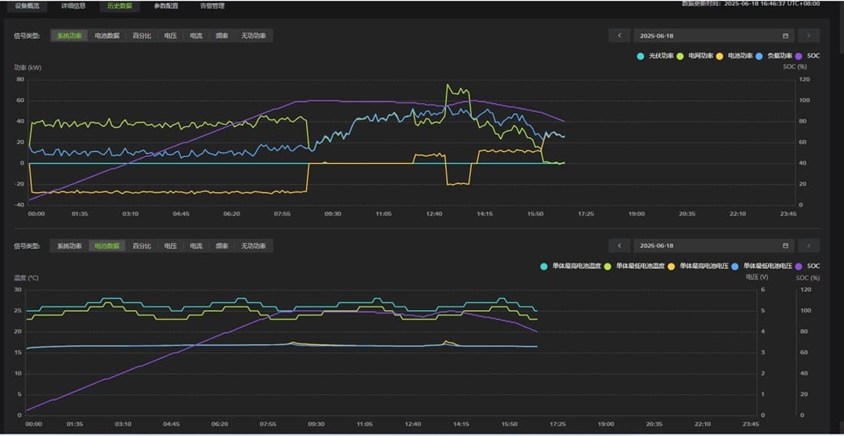The width and height of the screenshot is (844, 436).
Task: Click the calendar icon in bottom date picker
Action: (x=785, y=246)
